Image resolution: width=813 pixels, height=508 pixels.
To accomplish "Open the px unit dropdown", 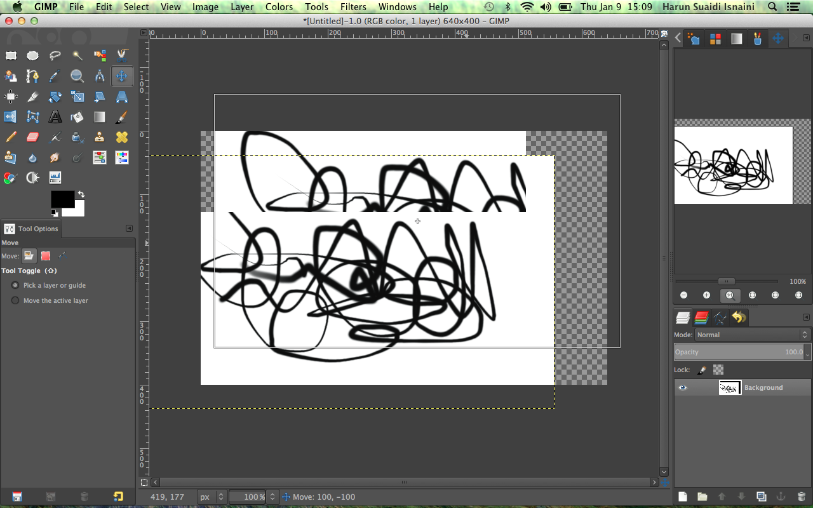I will click(212, 497).
